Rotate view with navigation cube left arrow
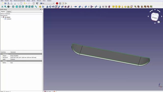 pos(148,16)
